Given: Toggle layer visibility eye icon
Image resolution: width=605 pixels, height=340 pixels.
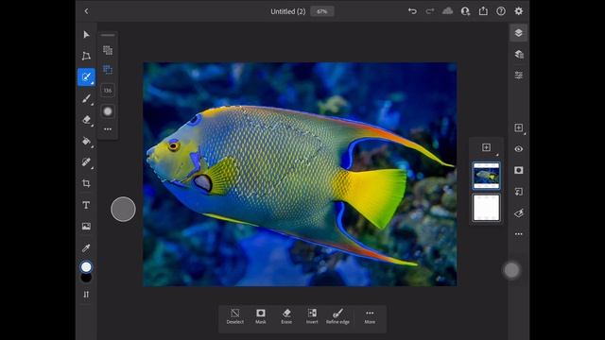Looking at the screenshot, I should (519, 149).
